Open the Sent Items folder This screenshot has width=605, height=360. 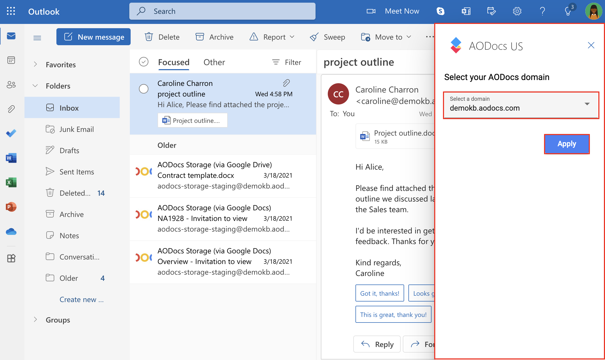pyautogui.click(x=72, y=172)
